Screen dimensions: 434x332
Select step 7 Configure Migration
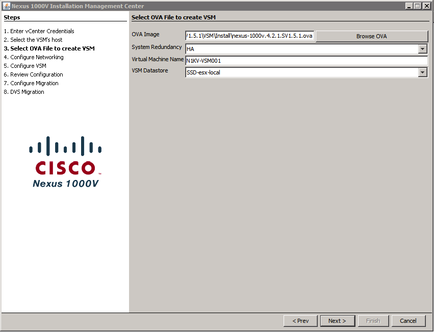(x=31, y=83)
